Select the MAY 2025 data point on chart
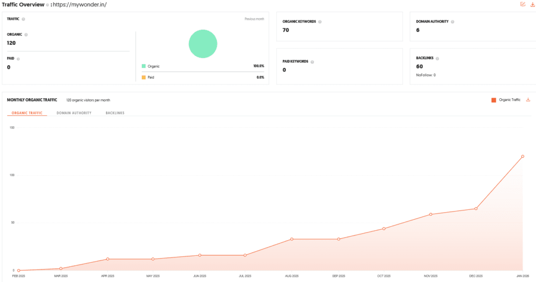The image size is (536, 282). 153,259
